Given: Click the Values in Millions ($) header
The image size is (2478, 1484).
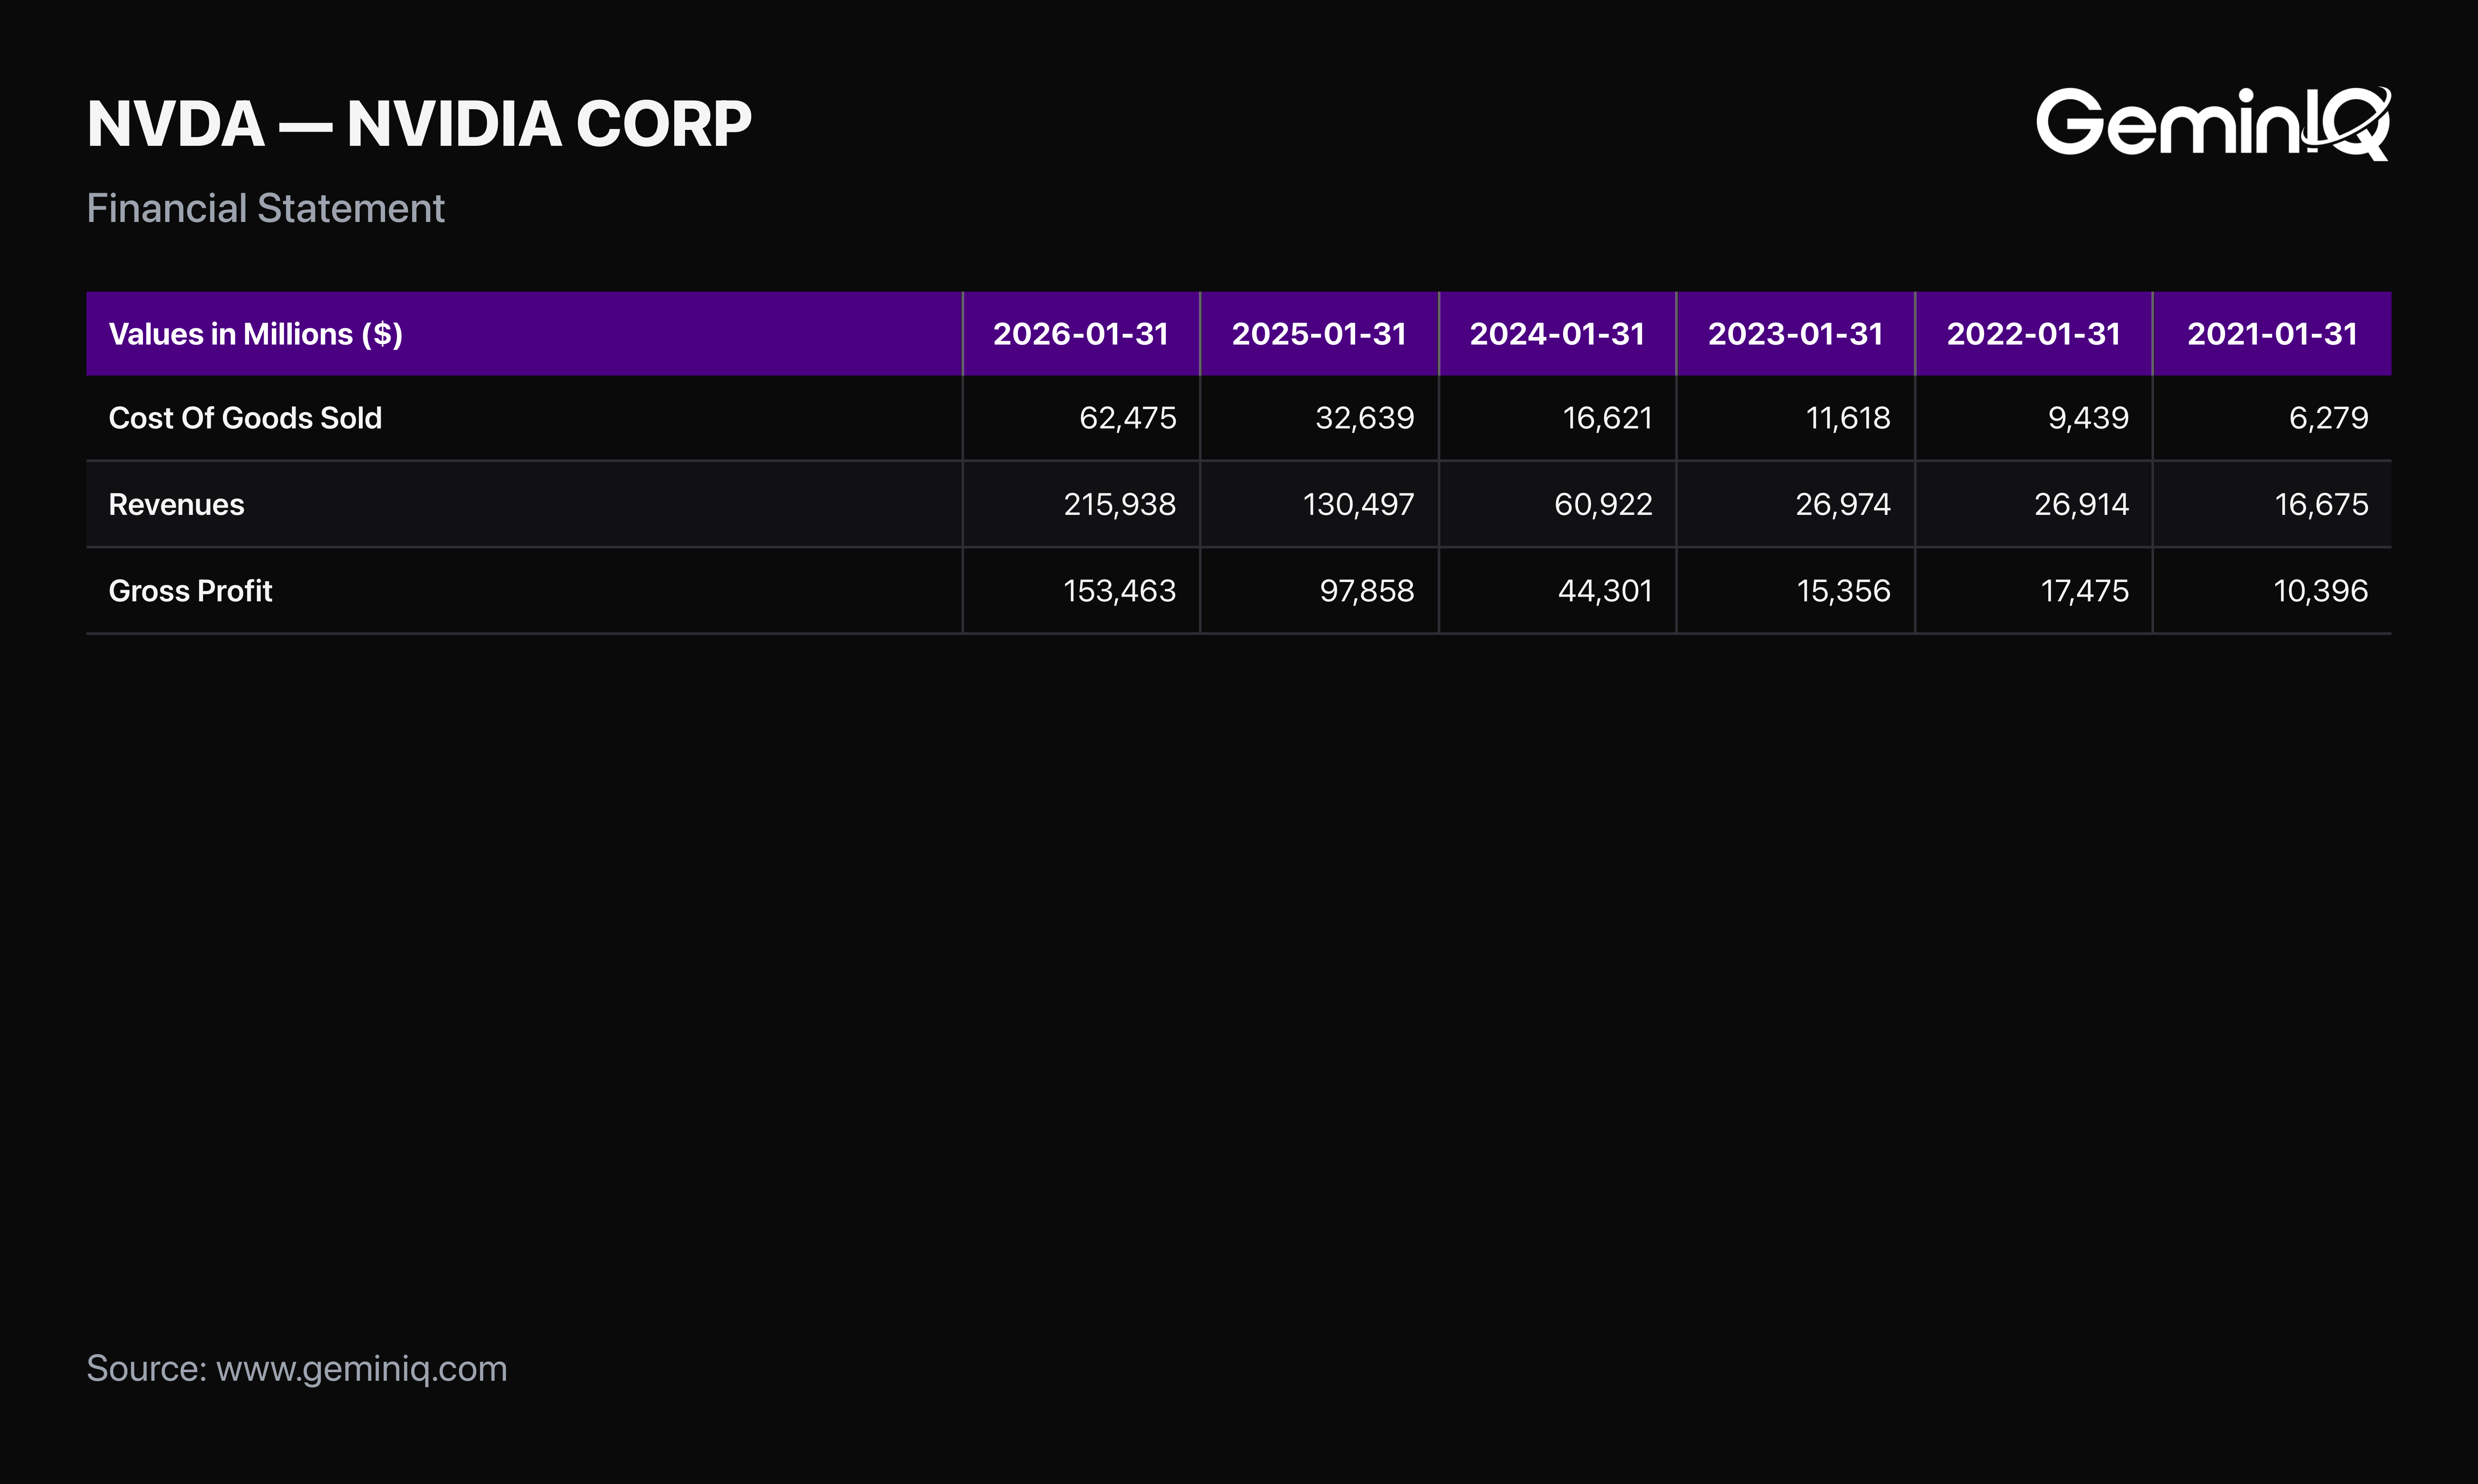Looking at the screenshot, I should (255, 334).
